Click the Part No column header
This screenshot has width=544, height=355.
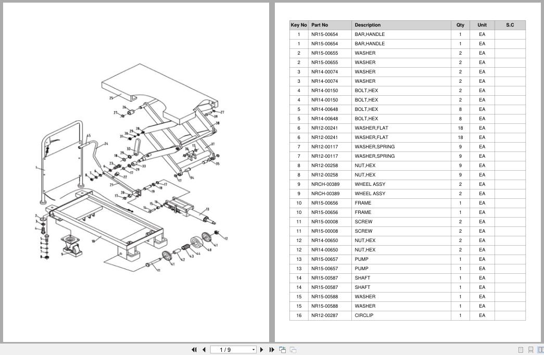[x=330, y=25]
